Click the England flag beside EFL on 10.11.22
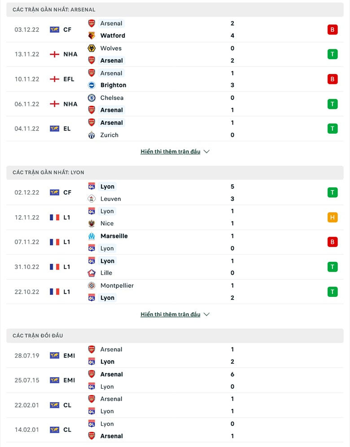The width and height of the screenshot is (350, 447). click(54, 79)
